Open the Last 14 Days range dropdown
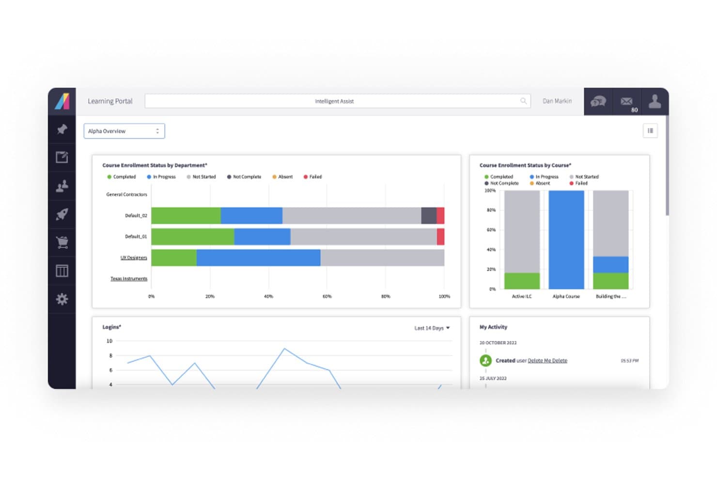 pos(432,328)
